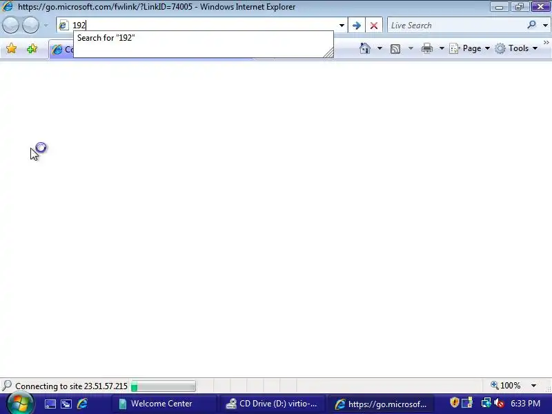The height and width of the screenshot is (414, 552).
Task: Open the search provider dropdown arrow
Action: point(545,26)
